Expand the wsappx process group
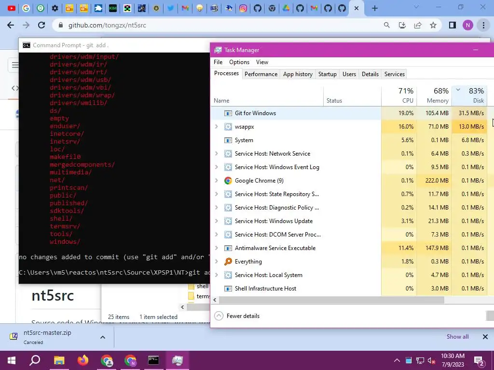494x370 pixels. [217, 127]
